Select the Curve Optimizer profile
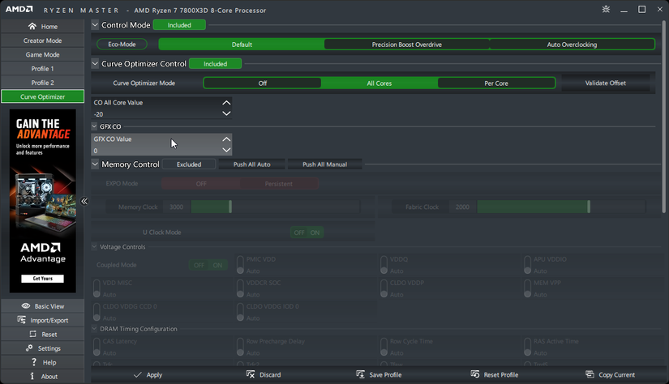This screenshot has width=669, height=384. [x=43, y=96]
